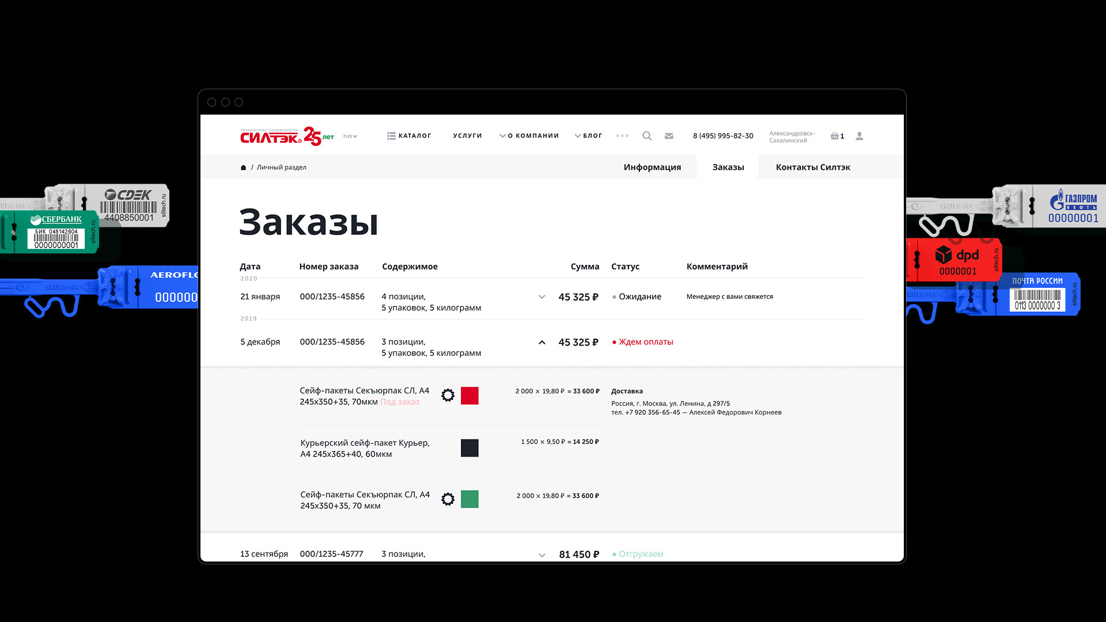The image size is (1106, 622).
Task: Collapse the 5 December order details
Action: coord(541,343)
